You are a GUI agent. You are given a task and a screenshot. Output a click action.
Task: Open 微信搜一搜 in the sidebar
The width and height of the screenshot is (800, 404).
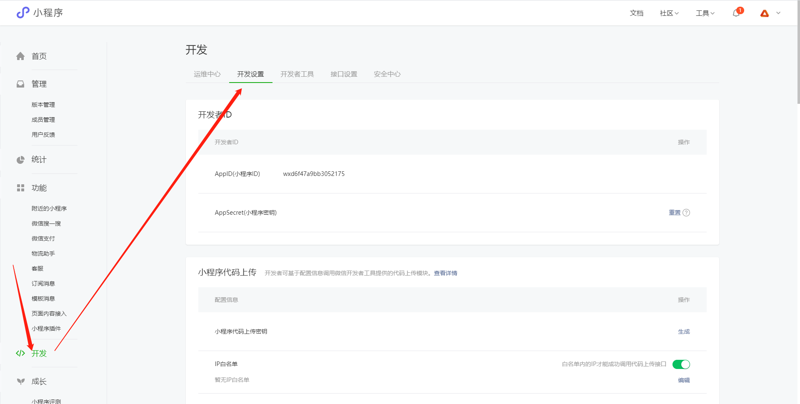pyautogui.click(x=46, y=223)
